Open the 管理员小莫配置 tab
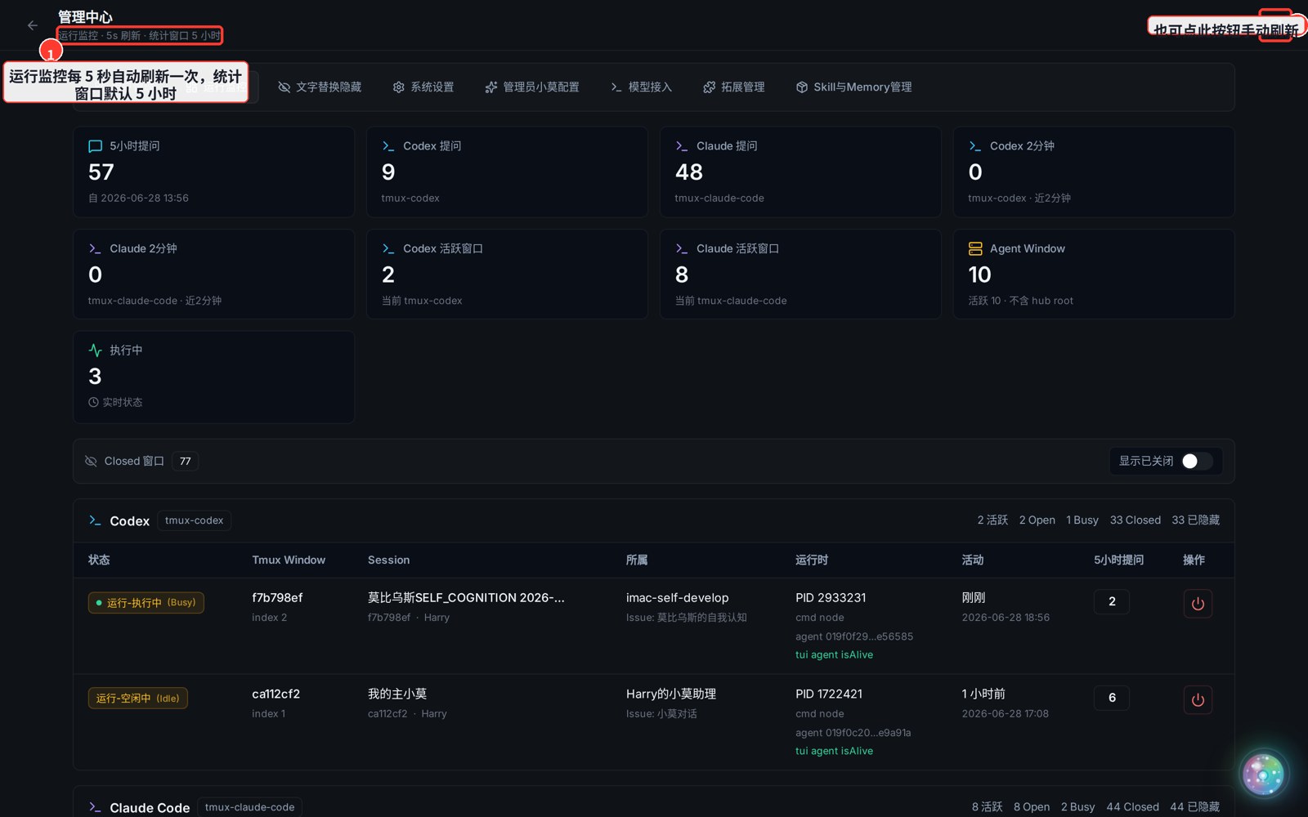1308x817 pixels. pyautogui.click(x=532, y=87)
